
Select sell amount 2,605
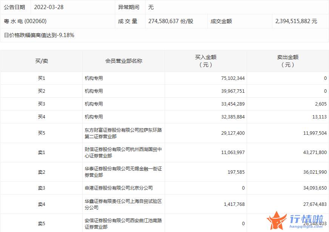click(x=321, y=104)
